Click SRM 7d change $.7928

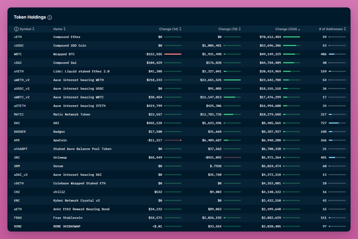tap(216, 166)
